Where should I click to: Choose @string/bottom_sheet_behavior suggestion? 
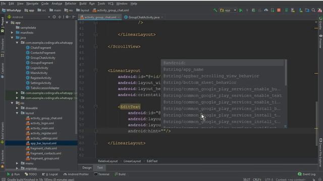click(223, 82)
